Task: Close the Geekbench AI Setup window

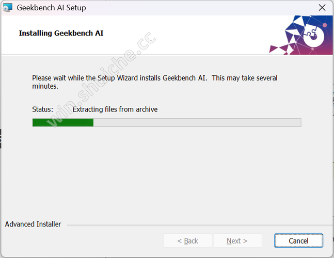Action: coord(322,8)
